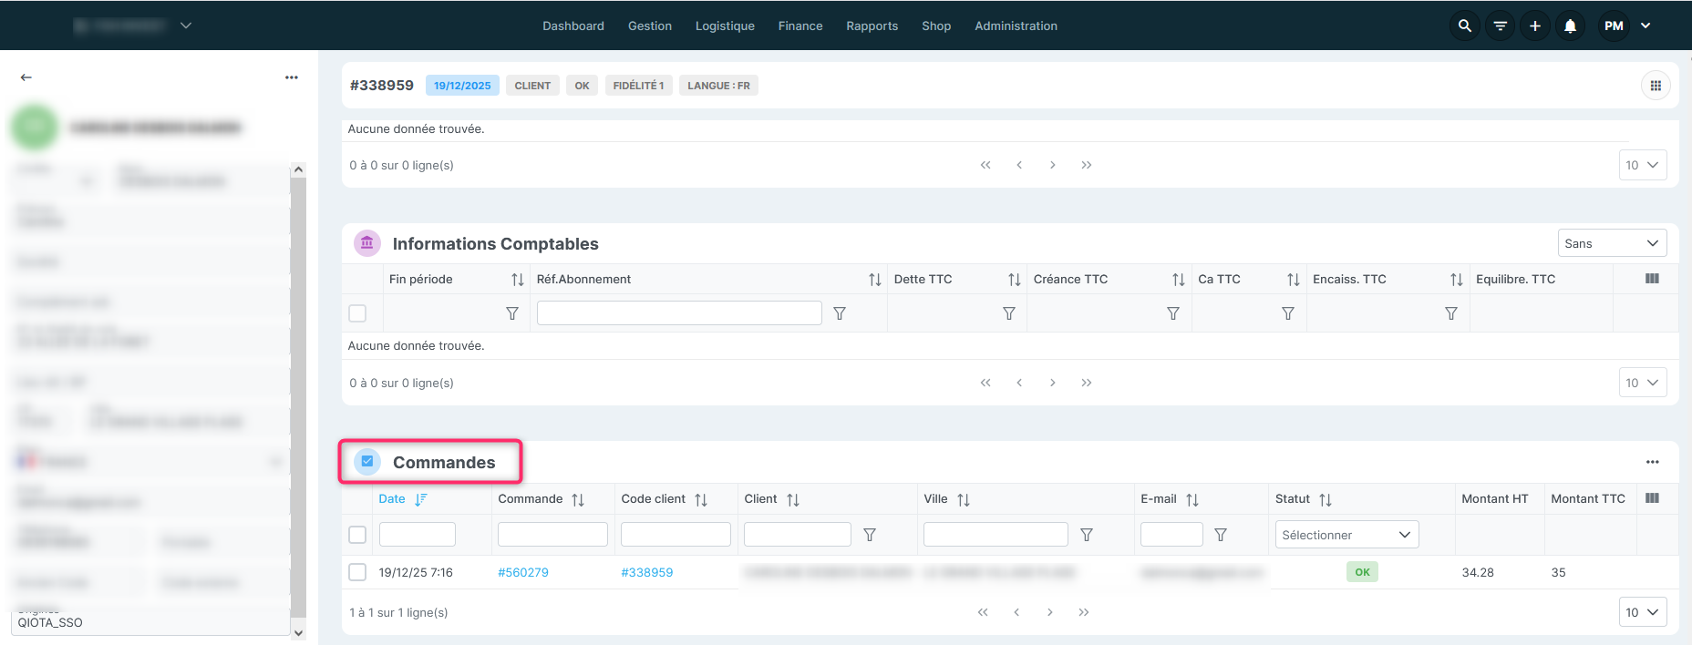Expand the workspace selector chevron at top left
This screenshot has height=645, width=1692.
tap(186, 26)
